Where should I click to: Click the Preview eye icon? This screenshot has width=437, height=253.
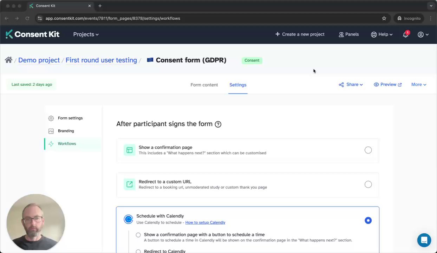pyautogui.click(x=376, y=85)
